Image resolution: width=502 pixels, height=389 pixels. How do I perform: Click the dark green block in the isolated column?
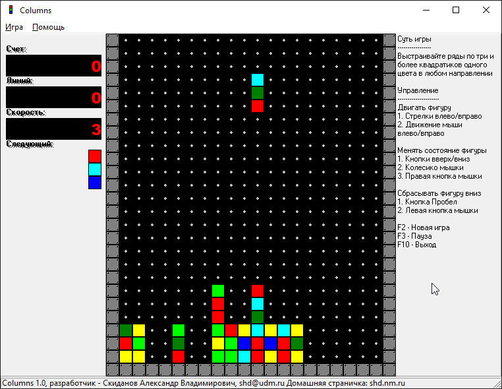(x=179, y=344)
